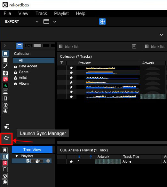Screen dimensions: 167x187
Task: Click the blue circular record icon in top toolbar
Action: tap(102, 21)
